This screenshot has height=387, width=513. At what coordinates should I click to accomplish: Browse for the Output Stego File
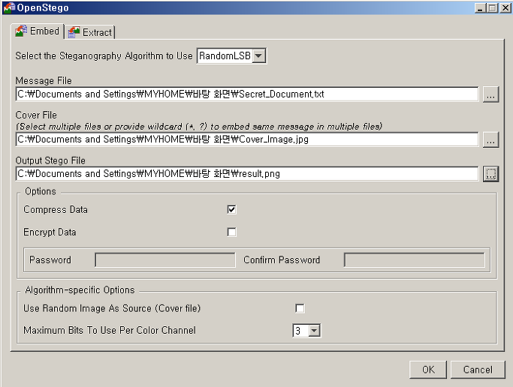click(490, 174)
